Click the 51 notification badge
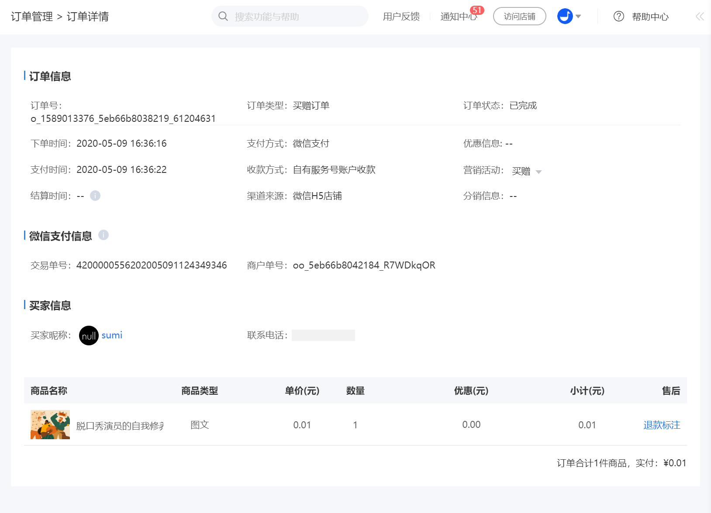The height and width of the screenshot is (513, 711). 477,10
